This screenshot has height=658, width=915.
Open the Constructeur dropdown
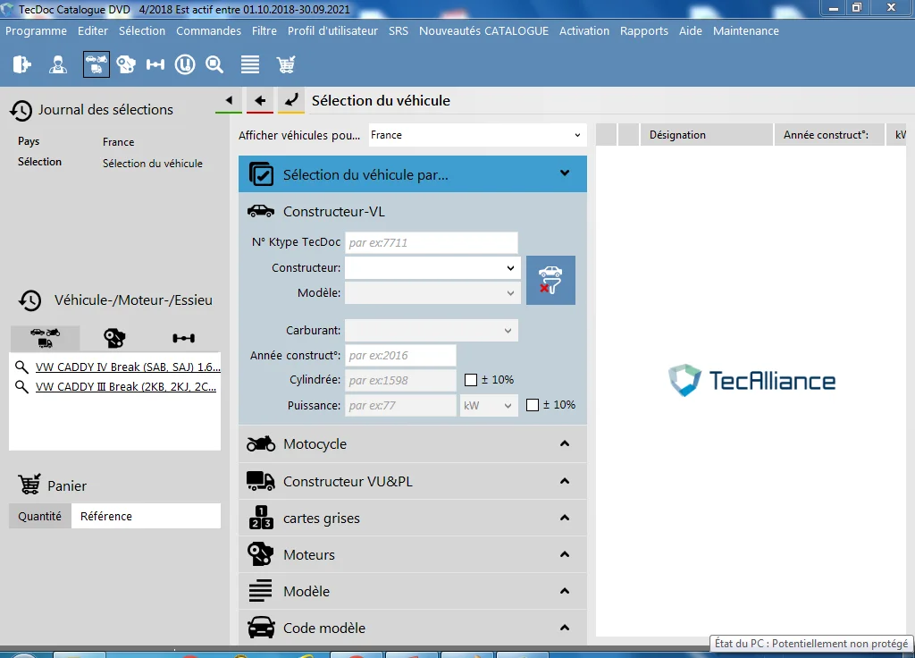click(x=432, y=268)
